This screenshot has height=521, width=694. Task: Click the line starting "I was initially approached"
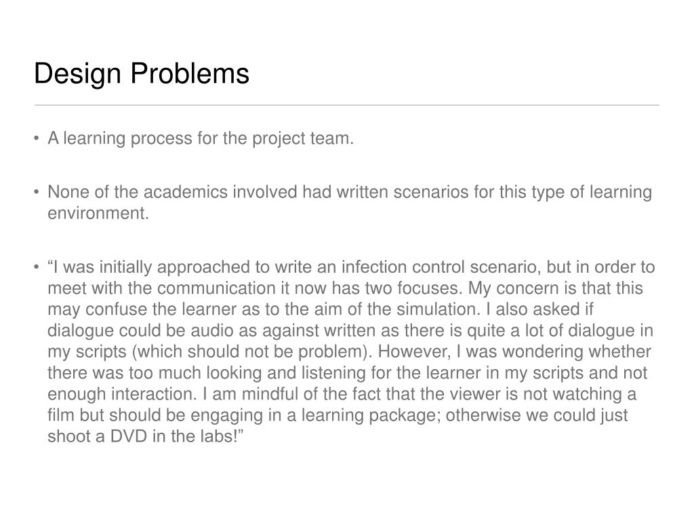352,267
